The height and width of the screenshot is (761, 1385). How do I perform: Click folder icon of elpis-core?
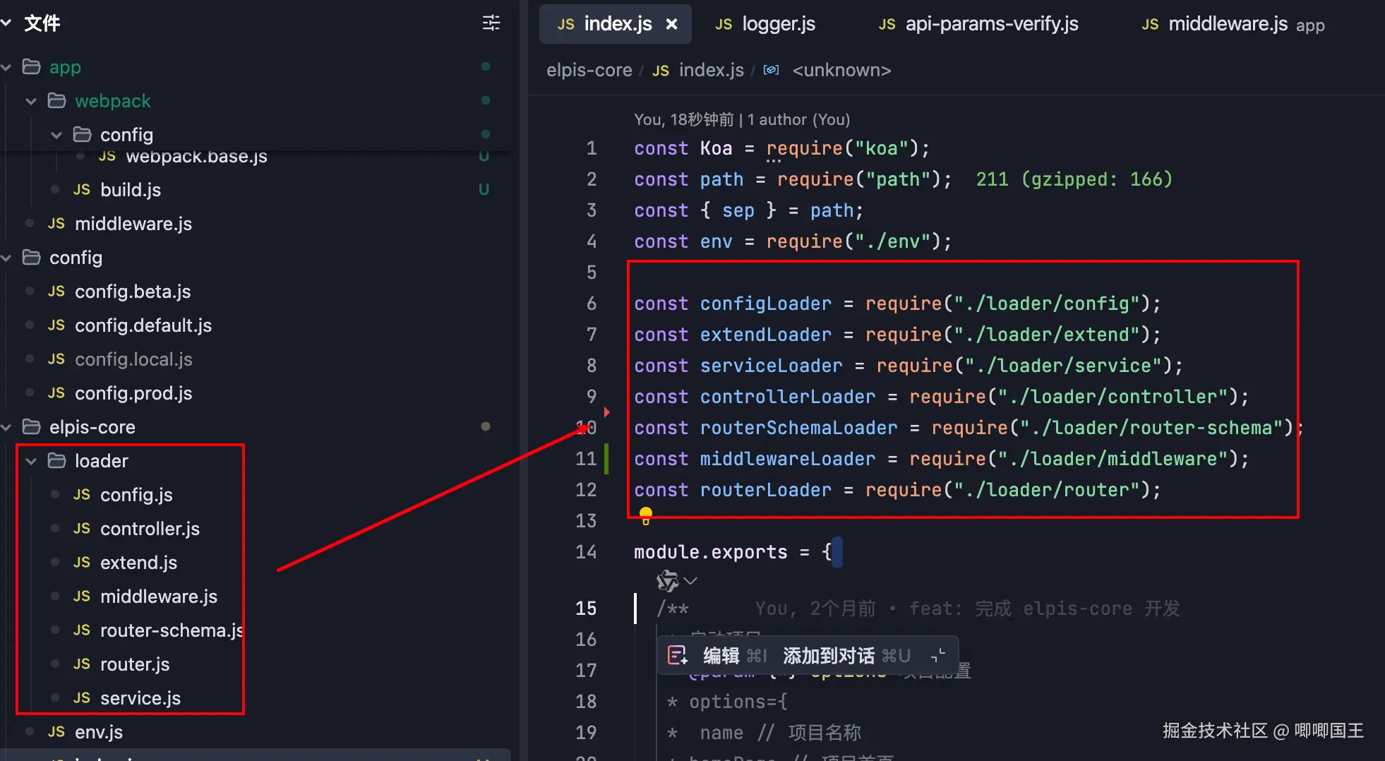(31, 427)
